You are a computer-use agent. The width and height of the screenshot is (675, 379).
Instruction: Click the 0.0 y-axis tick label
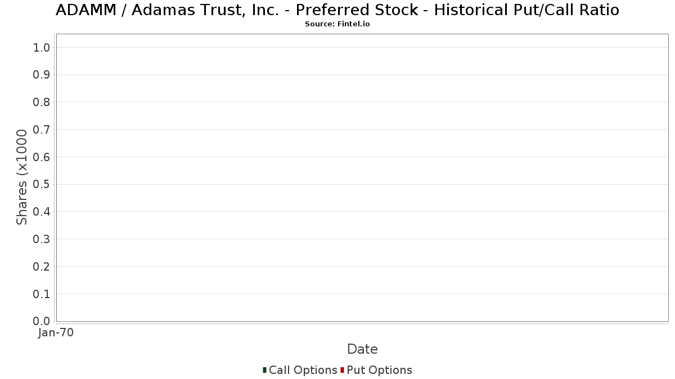coord(42,321)
